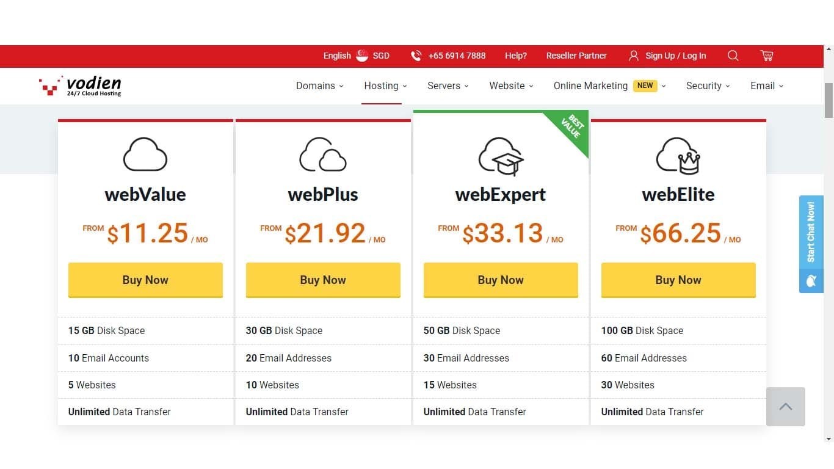Expand the Online Marketing menu
834x469 pixels.
tap(610, 85)
